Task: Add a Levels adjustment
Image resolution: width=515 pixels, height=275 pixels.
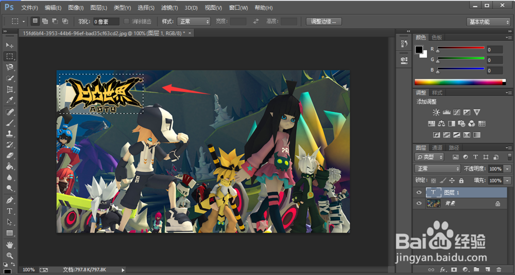Action: pos(447,113)
